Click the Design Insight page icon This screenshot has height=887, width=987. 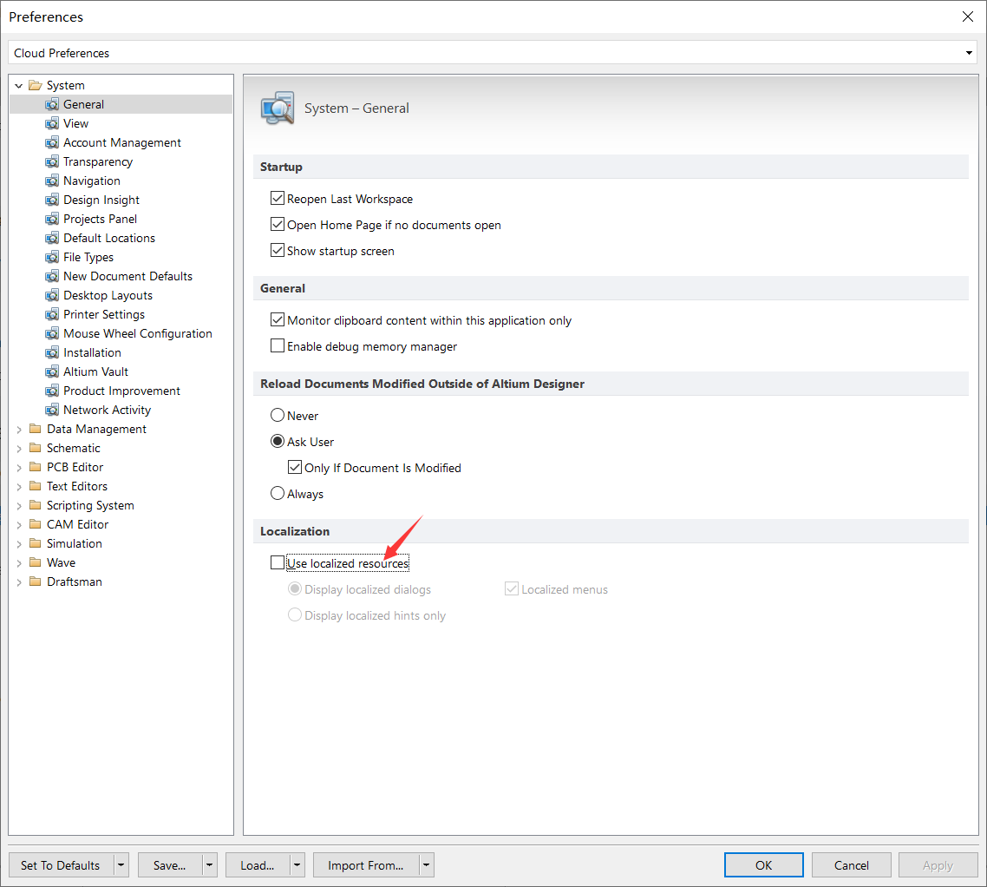click(x=52, y=200)
